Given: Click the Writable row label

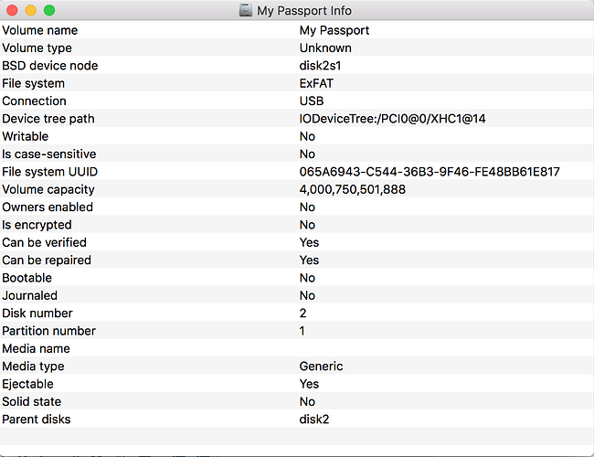Looking at the screenshot, I should [27, 136].
